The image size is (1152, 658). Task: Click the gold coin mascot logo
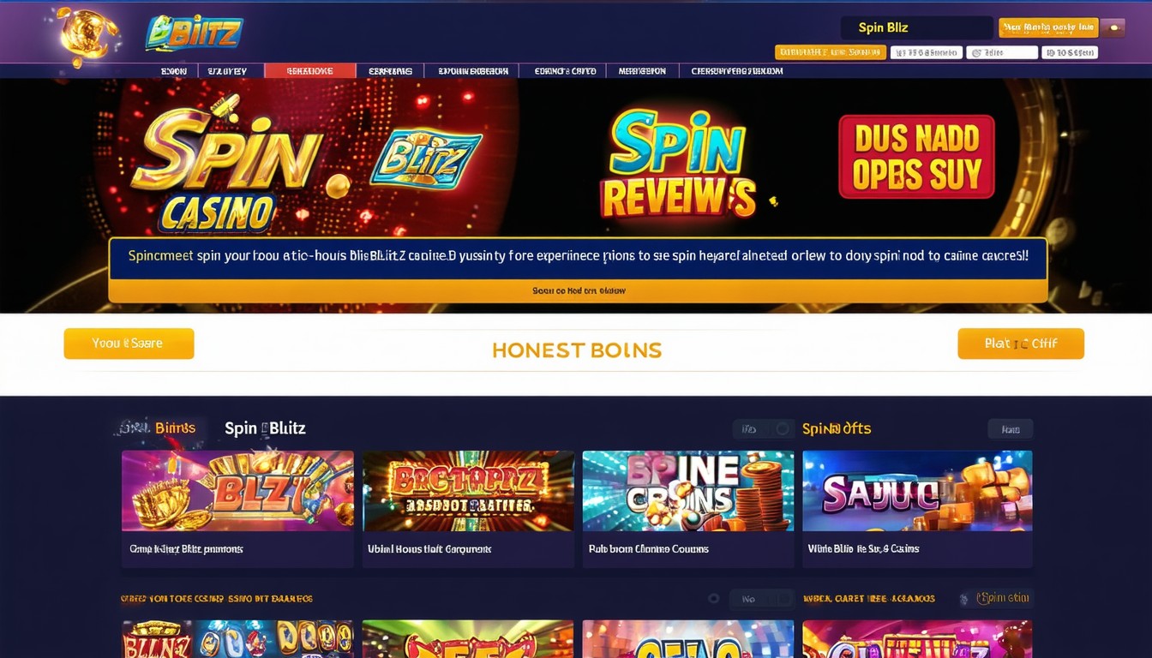coord(87,34)
